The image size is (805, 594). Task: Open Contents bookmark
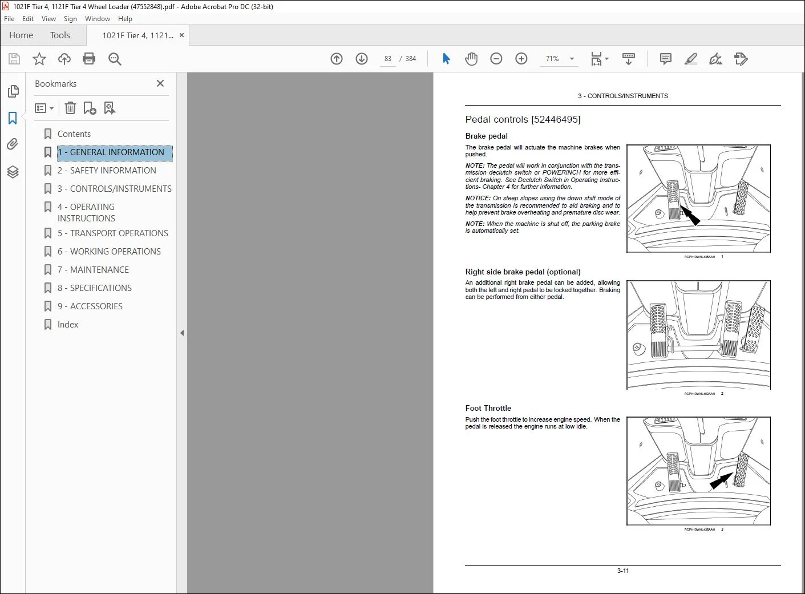(x=74, y=134)
